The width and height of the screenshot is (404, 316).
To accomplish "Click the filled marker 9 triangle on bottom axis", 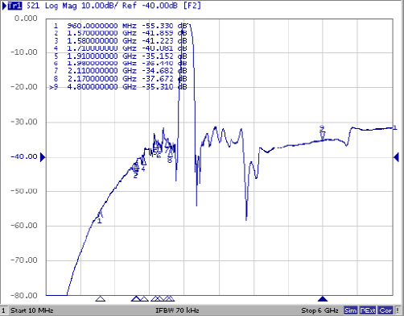I will [323, 298].
